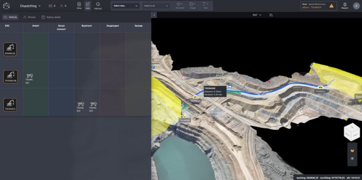The height and width of the screenshot is (180, 362).
Task: Collapse the left dispatching panel
Action: click(x=154, y=15)
